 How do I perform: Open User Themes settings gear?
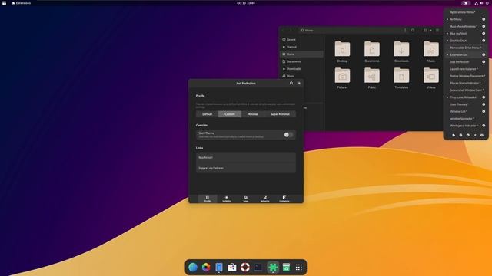pyautogui.click(x=484, y=104)
